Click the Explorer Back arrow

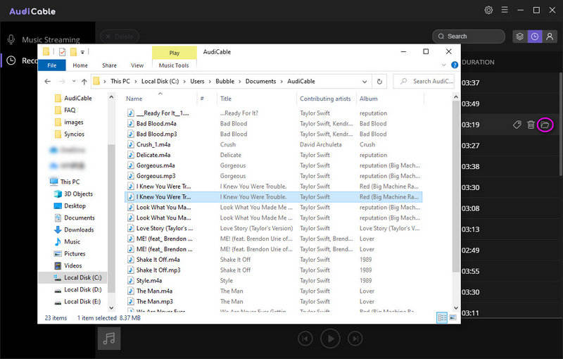(47, 82)
